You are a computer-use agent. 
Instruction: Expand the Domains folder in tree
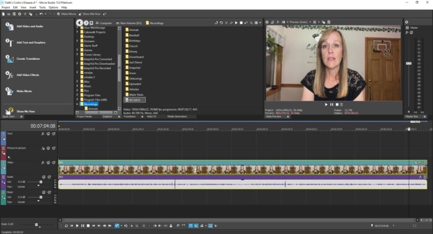click(77, 41)
